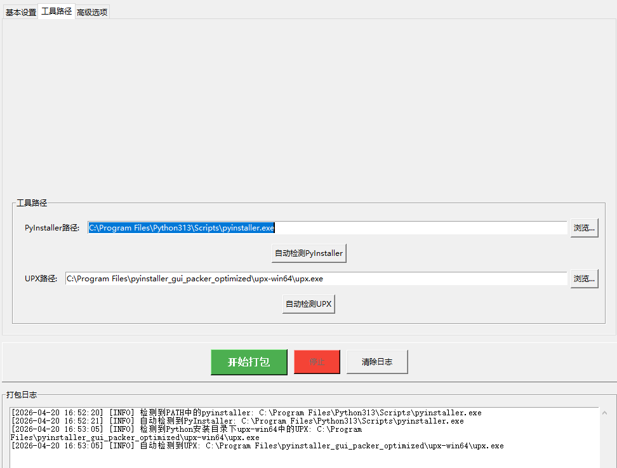Click the log scrollbar up arrow

pos(604,413)
